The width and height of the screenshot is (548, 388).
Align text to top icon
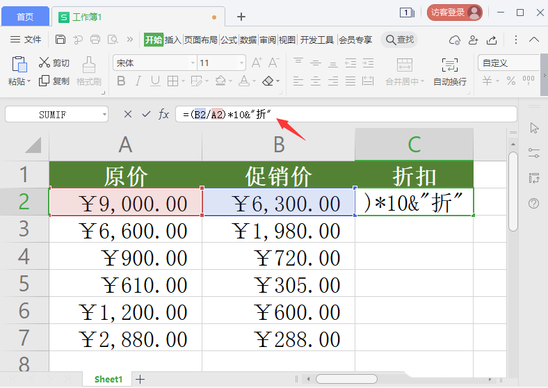pyautogui.click(x=298, y=63)
